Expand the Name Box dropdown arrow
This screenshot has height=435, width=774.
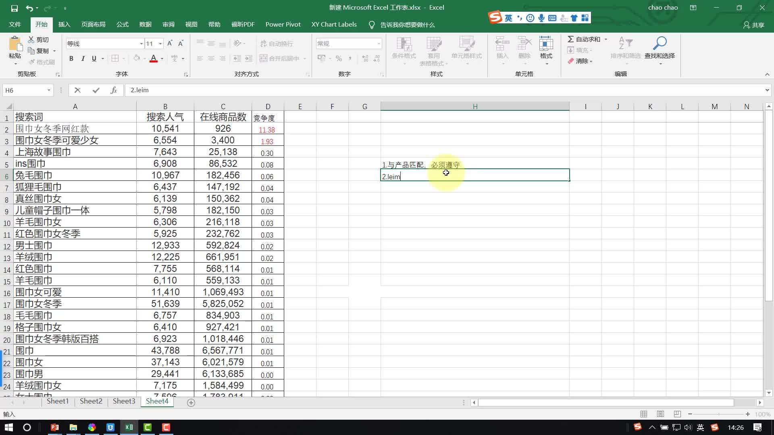[x=49, y=90]
